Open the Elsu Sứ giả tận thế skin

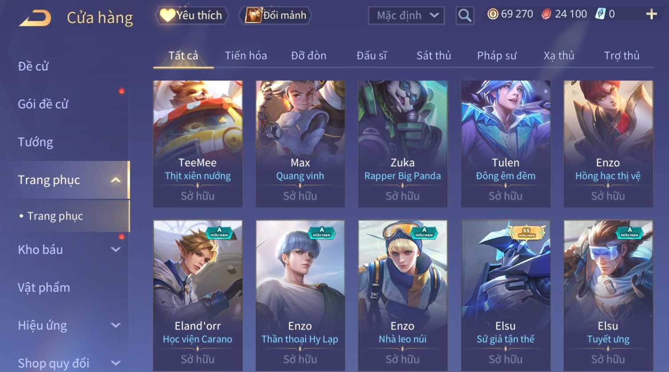point(505,295)
